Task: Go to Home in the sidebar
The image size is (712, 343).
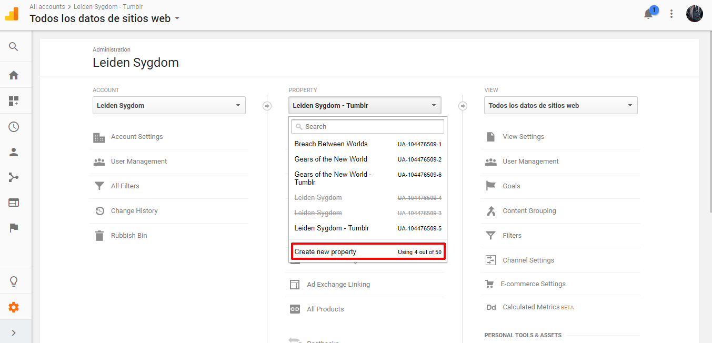Action: (14, 75)
